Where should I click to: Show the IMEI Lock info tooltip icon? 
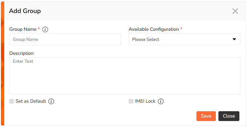point(161,101)
